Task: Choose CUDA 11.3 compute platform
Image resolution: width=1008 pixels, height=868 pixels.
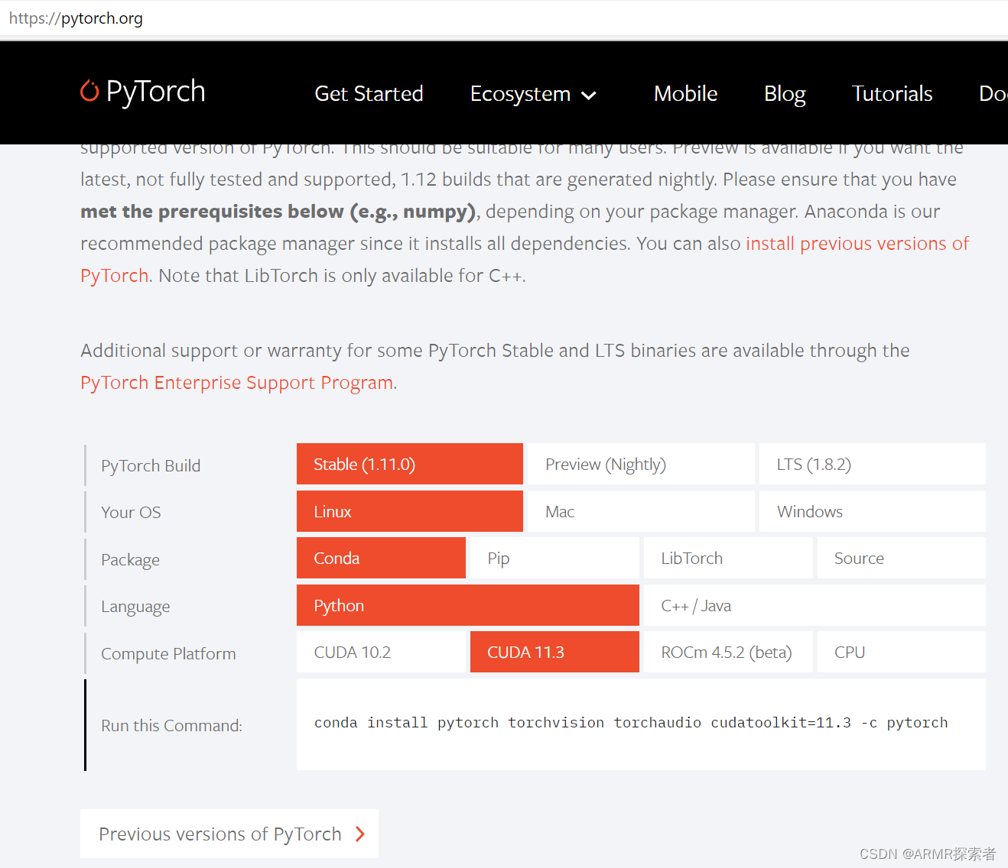Action: (x=554, y=652)
